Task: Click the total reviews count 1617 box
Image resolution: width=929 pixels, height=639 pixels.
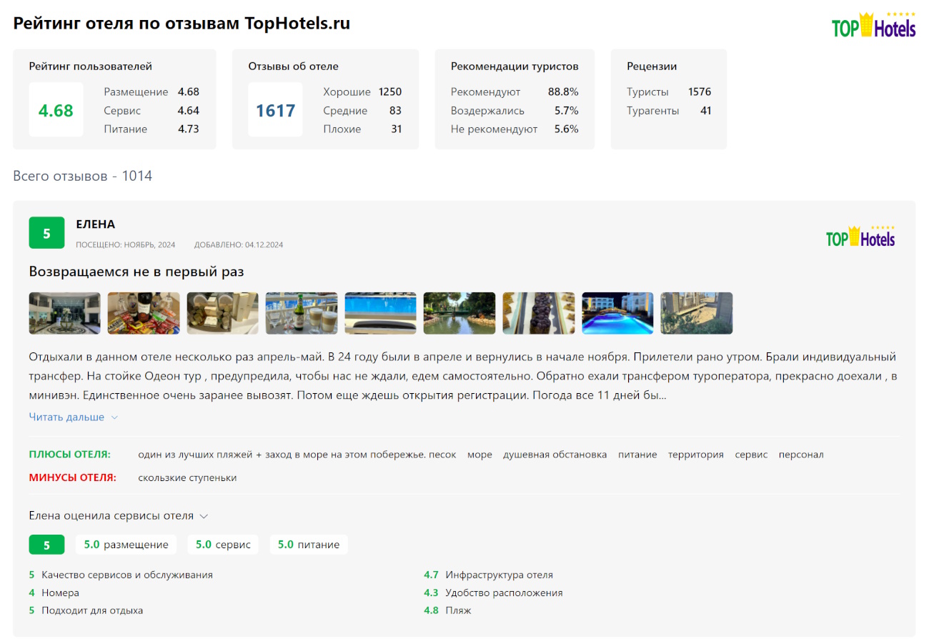Action: 276,109
